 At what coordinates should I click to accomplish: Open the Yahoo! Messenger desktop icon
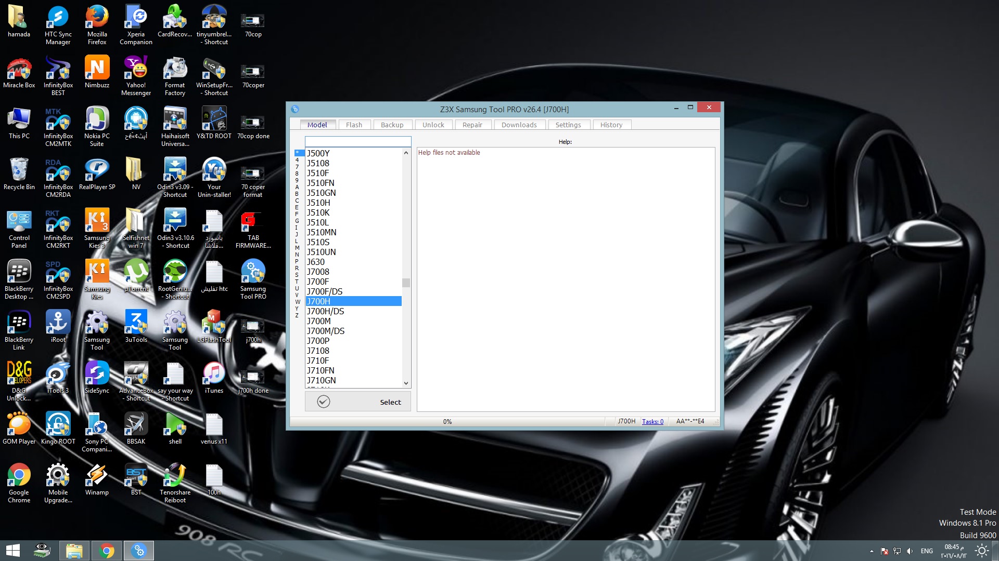[x=136, y=76]
